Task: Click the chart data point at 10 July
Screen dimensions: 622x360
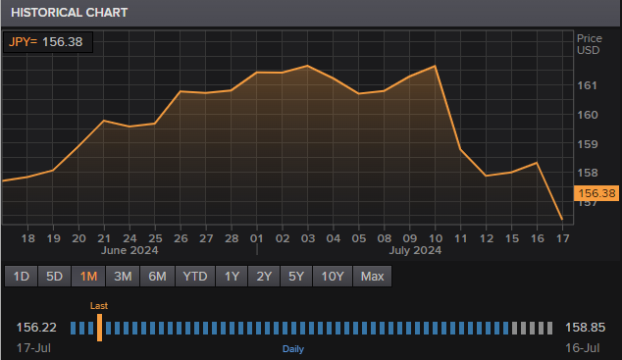Action: point(436,66)
